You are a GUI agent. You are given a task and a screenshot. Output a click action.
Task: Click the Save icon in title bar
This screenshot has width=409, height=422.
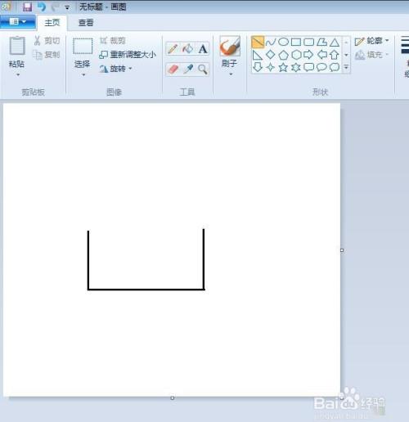click(27, 7)
